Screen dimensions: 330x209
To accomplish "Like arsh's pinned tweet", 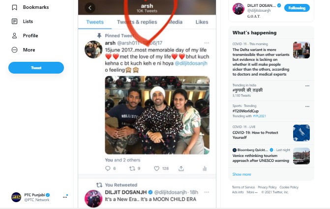I will [157, 168].
